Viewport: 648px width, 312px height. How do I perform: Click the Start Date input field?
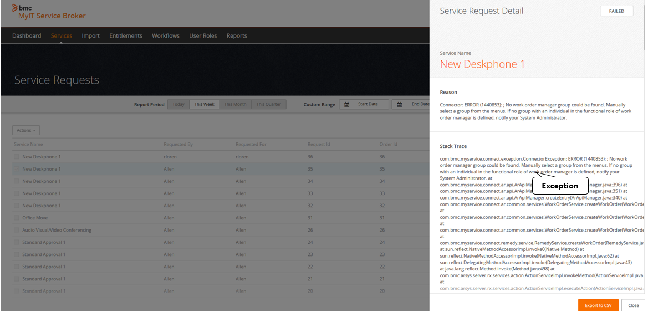click(x=364, y=104)
